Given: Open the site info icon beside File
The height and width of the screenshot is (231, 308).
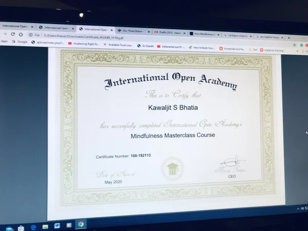Looking at the screenshot, I should pos(30,35).
